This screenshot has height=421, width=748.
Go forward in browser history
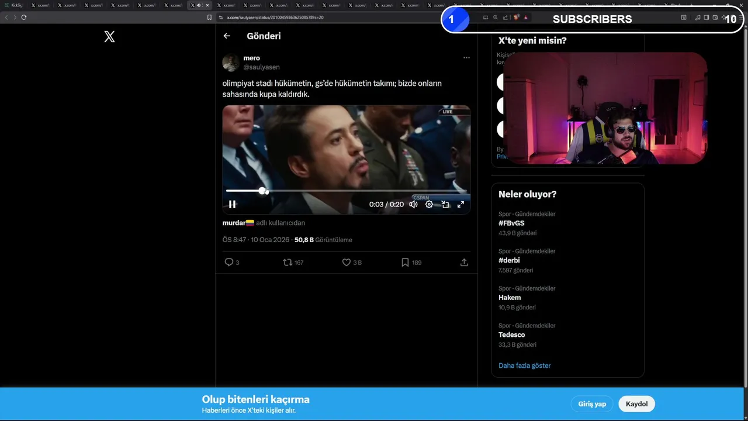[15, 17]
